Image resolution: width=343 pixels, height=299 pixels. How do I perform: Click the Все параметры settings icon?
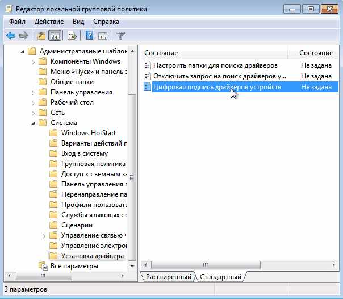pos(43,266)
